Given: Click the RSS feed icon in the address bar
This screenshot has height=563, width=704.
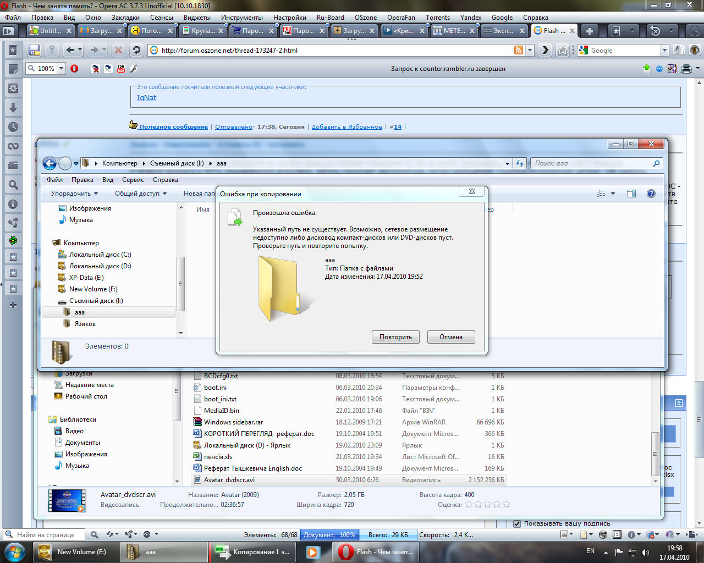Looking at the screenshot, I should point(519,50).
